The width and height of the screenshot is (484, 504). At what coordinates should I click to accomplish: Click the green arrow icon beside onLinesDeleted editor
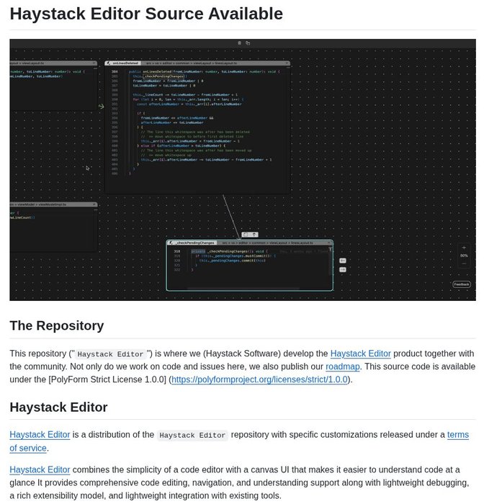coord(101,107)
